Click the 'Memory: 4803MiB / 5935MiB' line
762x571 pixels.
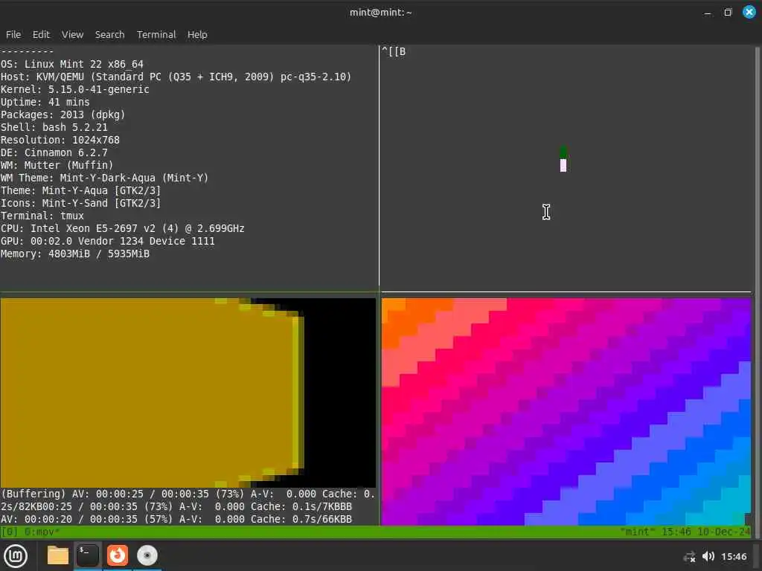pos(75,254)
